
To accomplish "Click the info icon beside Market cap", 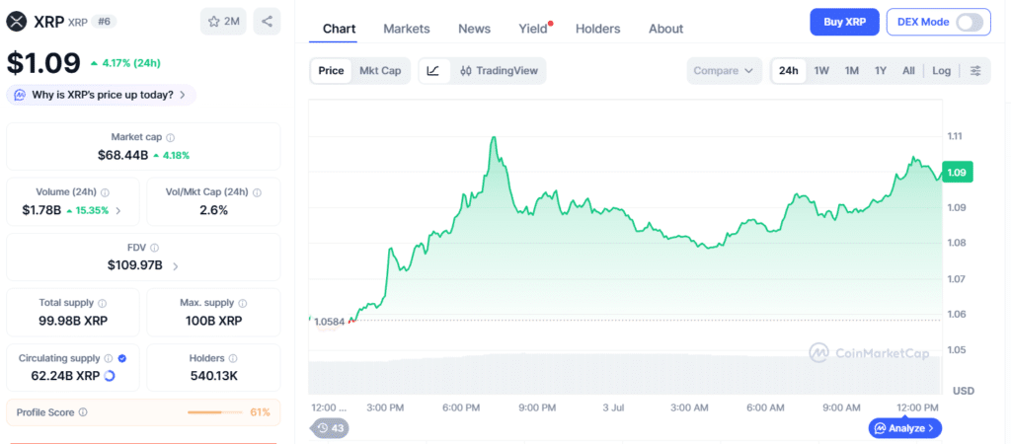I will coord(170,137).
